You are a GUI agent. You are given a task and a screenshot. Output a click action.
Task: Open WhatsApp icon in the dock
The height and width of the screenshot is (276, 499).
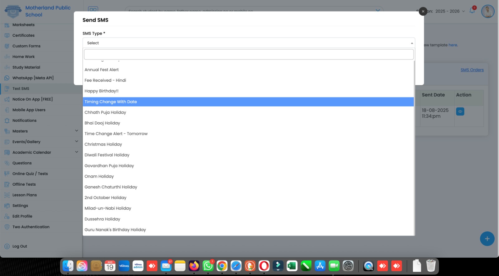point(208,266)
